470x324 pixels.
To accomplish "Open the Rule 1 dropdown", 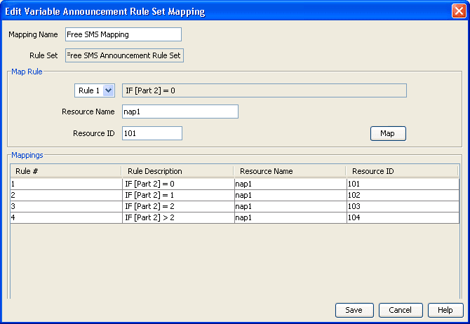I will [109, 90].
